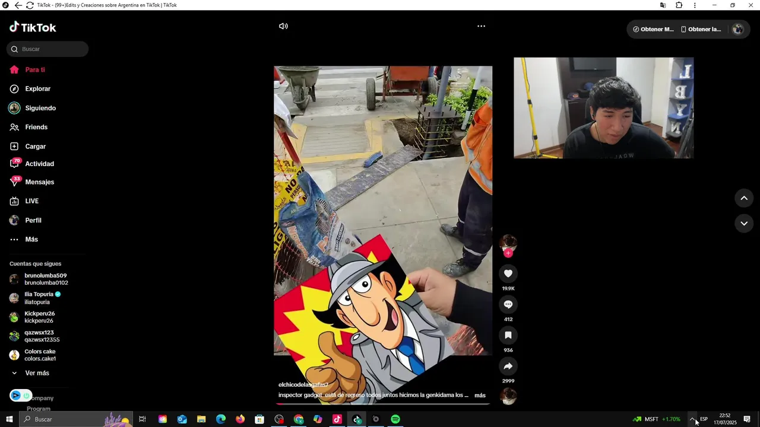Like the video with the heart icon

click(x=508, y=273)
